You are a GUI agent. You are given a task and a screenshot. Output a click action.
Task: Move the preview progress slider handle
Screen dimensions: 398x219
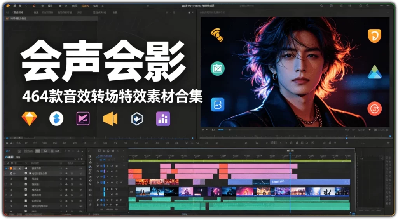point(230,130)
